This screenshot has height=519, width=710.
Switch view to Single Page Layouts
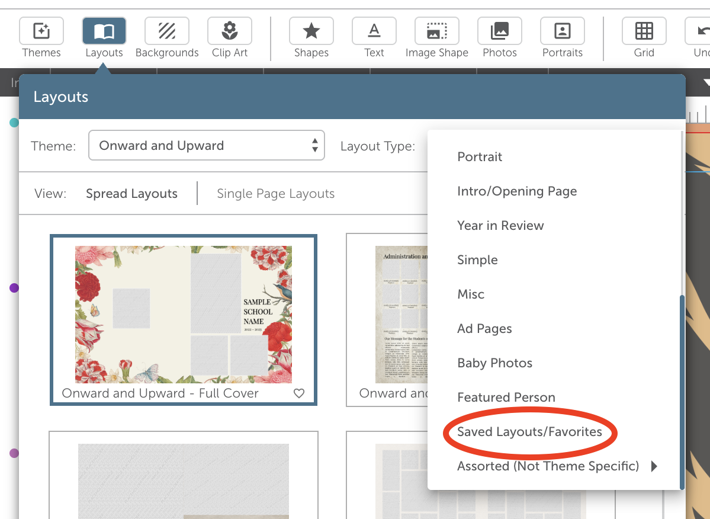pyautogui.click(x=276, y=194)
